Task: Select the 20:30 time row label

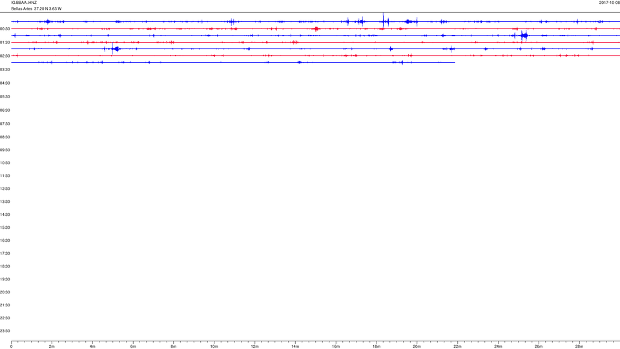Action: [x=5, y=292]
